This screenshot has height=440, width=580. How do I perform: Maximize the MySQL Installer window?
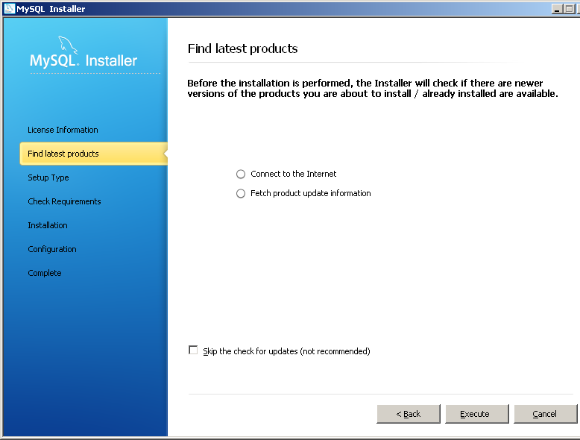tap(570, 9)
